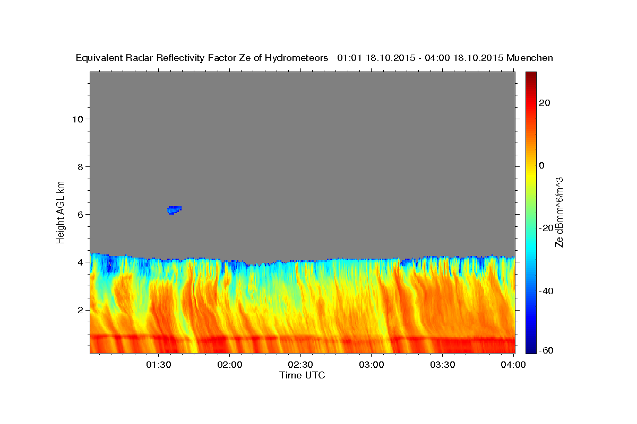This screenshot has height=424, width=637.
Task: Click the height tick label 8
Action: 81,166
